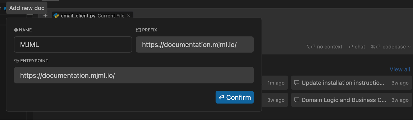Click the plus icon beside the file tab
This screenshot has width=413, height=120.
45,16
